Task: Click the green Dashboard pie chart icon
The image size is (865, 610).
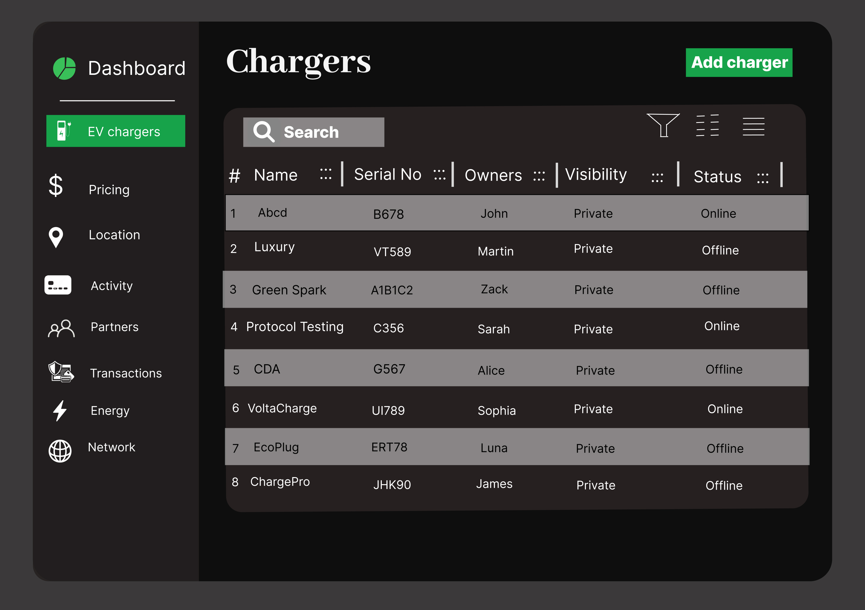Action: pyautogui.click(x=65, y=68)
